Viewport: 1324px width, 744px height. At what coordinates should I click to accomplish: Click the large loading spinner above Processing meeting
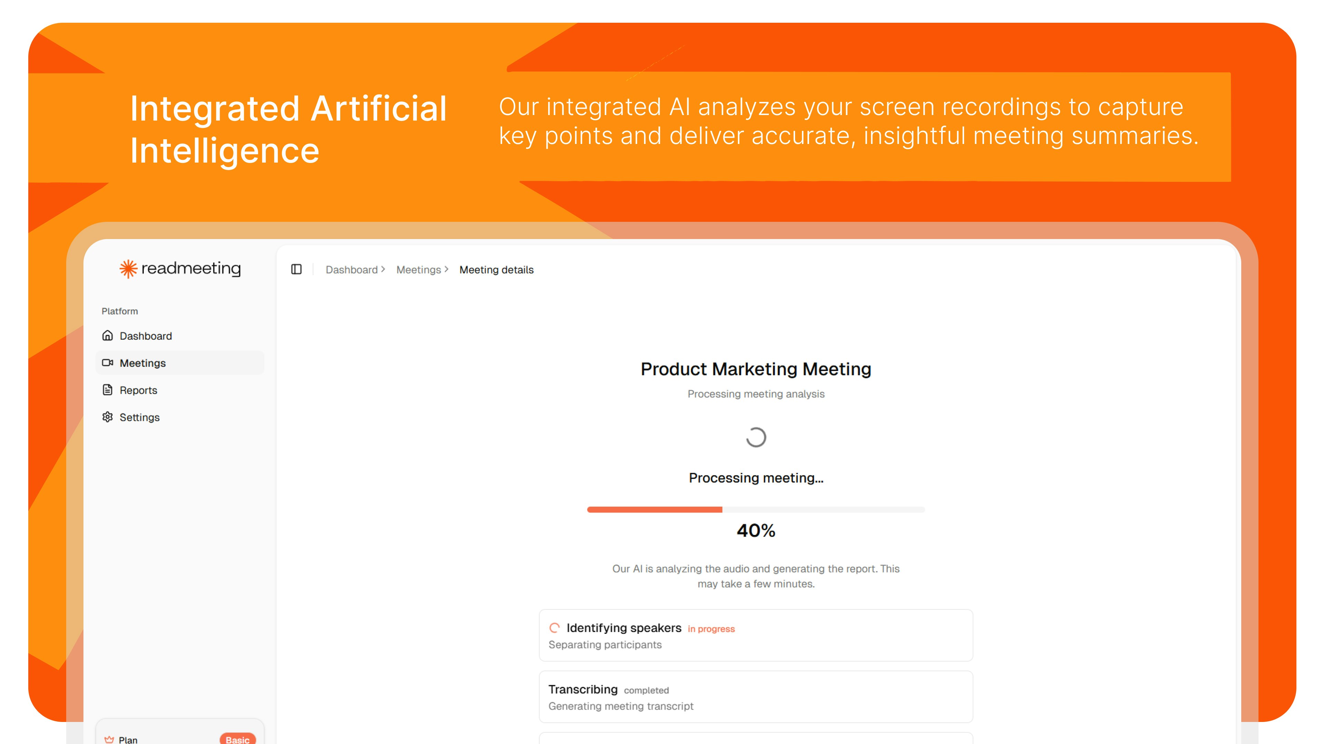coord(756,437)
